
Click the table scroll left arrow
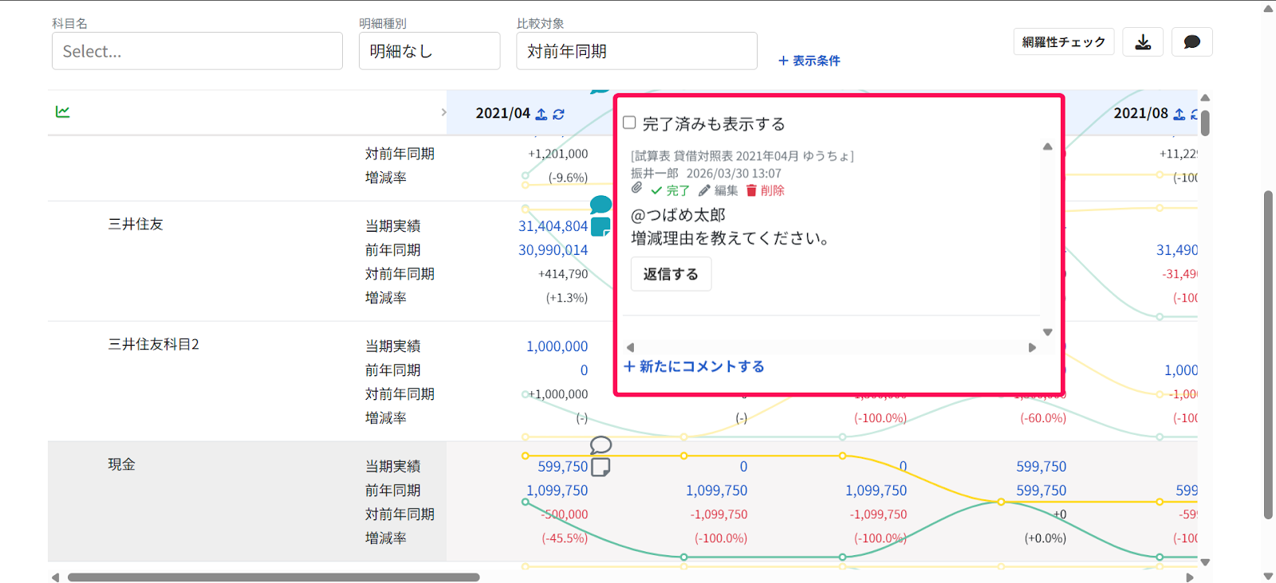(x=55, y=577)
